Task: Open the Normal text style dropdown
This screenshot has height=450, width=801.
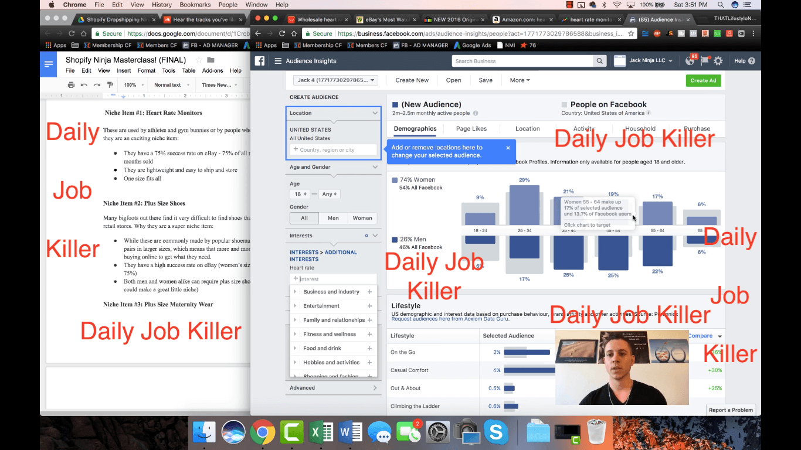Action: 171,85
